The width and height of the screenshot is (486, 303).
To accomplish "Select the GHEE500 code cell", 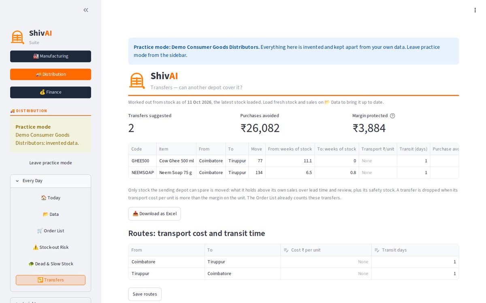I will pos(142,161).
